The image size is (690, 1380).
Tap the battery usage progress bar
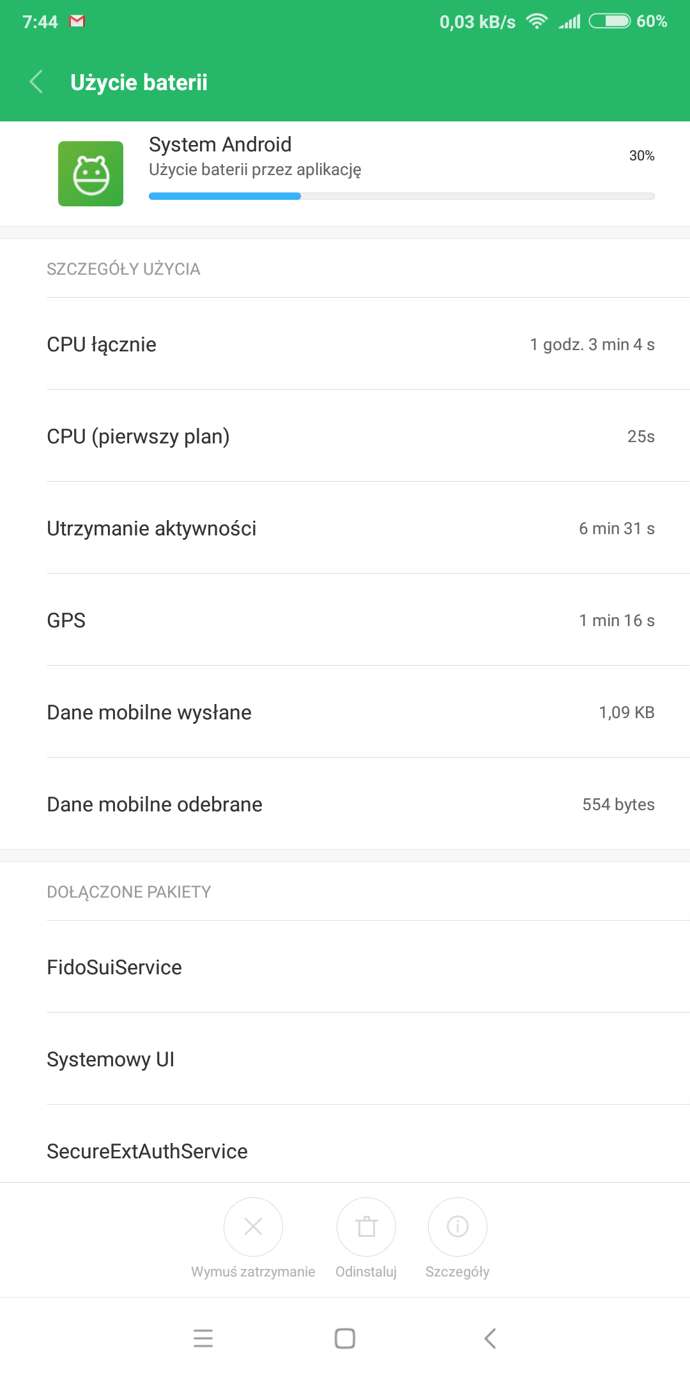coord(401,196)
